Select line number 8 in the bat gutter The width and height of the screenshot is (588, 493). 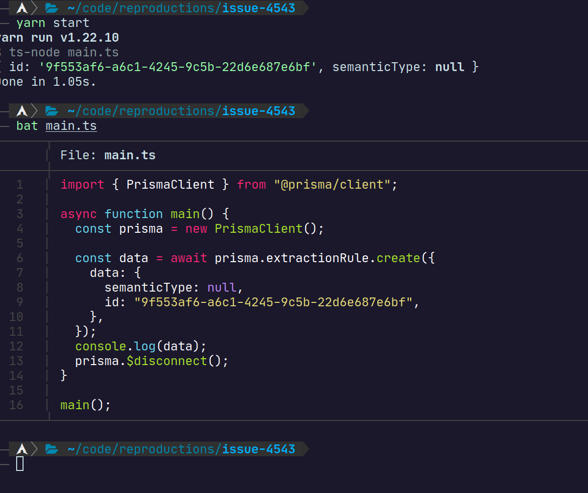(x=19, y=287)
